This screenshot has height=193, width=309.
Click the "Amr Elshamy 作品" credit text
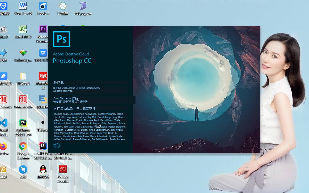coord(66,98)
